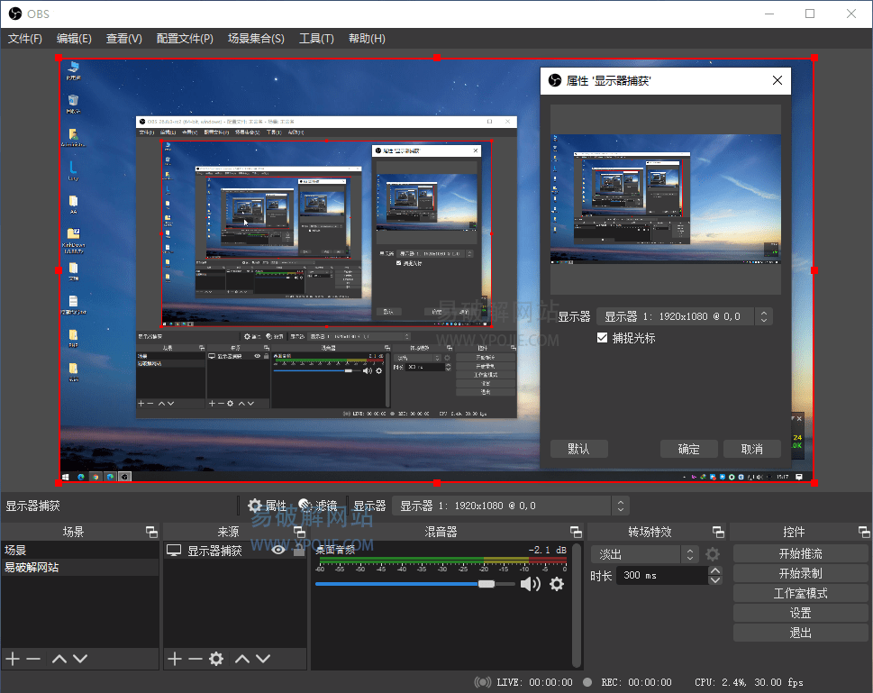
Task: Toggle lock on 显示器捕获 source
Action: click(299, 550)
